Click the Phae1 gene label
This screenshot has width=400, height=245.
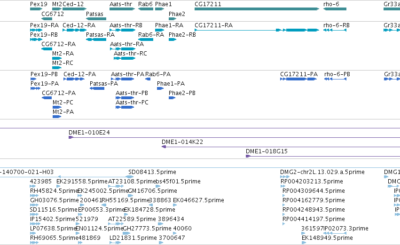(164, 4)
